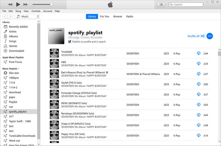
Task: Click the Play button
Action: [x=18, y=4]
